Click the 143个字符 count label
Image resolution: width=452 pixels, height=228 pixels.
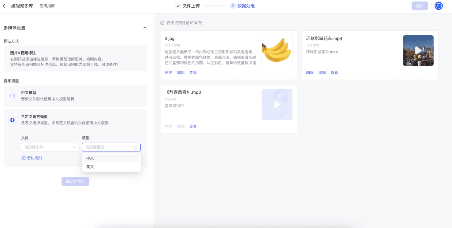(x=172, y=45)
